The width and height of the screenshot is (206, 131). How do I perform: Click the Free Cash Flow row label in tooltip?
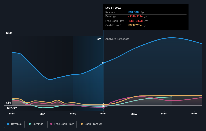coord(115,21)
